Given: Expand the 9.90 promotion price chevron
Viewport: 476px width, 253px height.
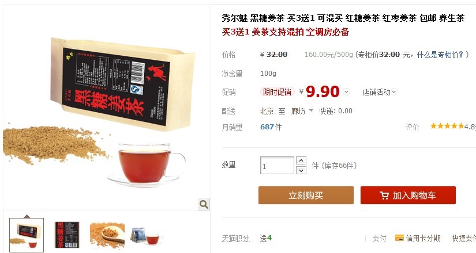Looking at the screenshot, I should click(346, 91).
